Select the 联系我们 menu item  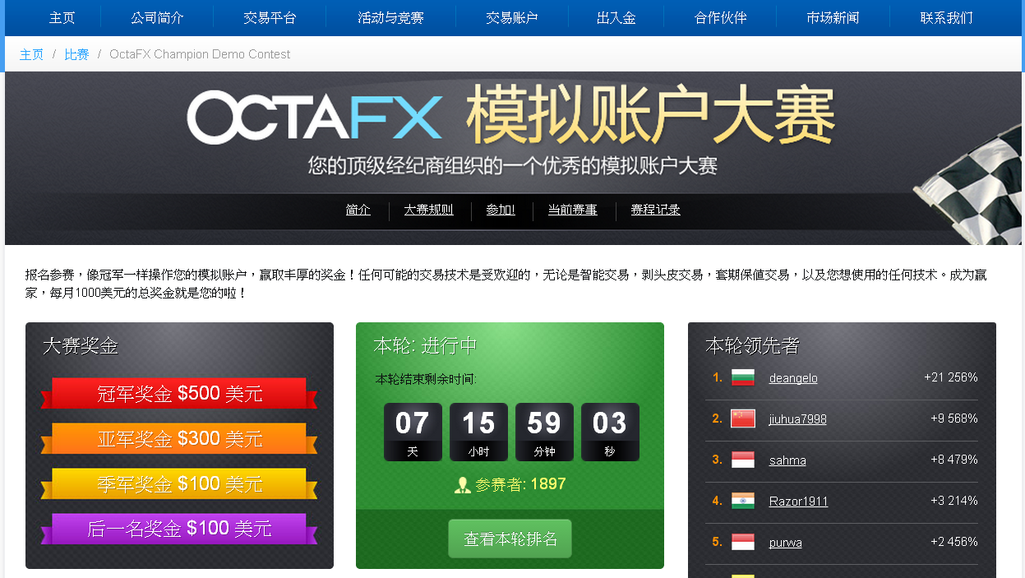(x=946, y=17)
